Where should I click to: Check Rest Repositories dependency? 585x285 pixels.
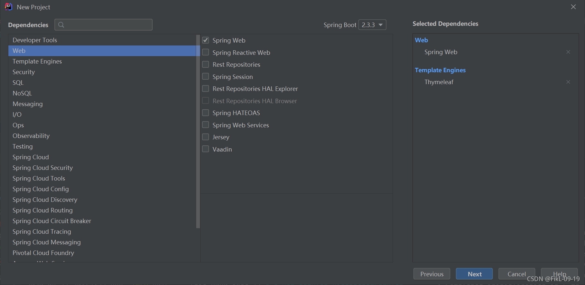[206, 64]
